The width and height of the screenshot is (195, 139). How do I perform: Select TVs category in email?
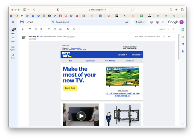(x=70, y=61)
